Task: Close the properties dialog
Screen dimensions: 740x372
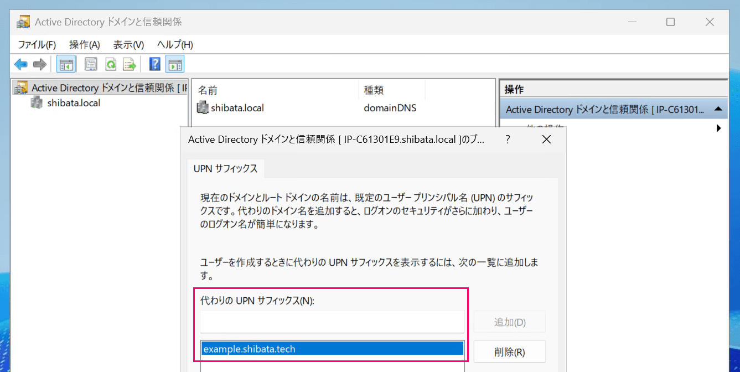Action: click(x=546, y=139)
